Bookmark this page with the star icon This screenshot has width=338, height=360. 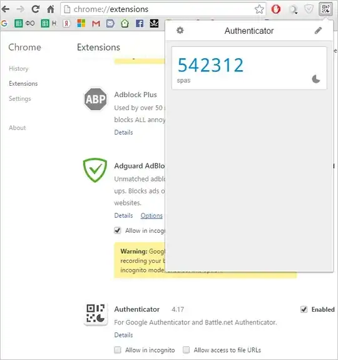(x=259, y=9)
